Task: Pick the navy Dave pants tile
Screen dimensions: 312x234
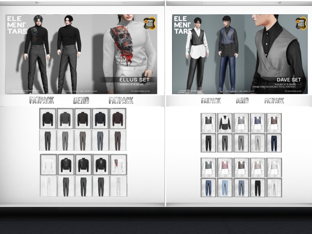Action: 274,143
